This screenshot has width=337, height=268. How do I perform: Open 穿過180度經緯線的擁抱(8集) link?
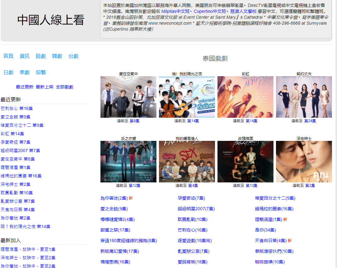click(129, 241)
